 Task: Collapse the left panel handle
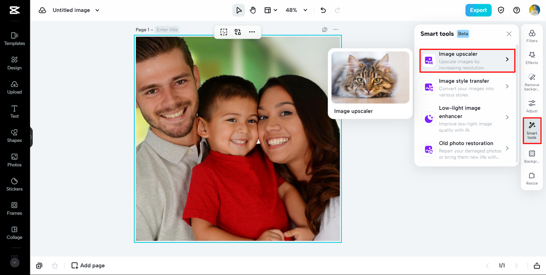click(31, 137)
